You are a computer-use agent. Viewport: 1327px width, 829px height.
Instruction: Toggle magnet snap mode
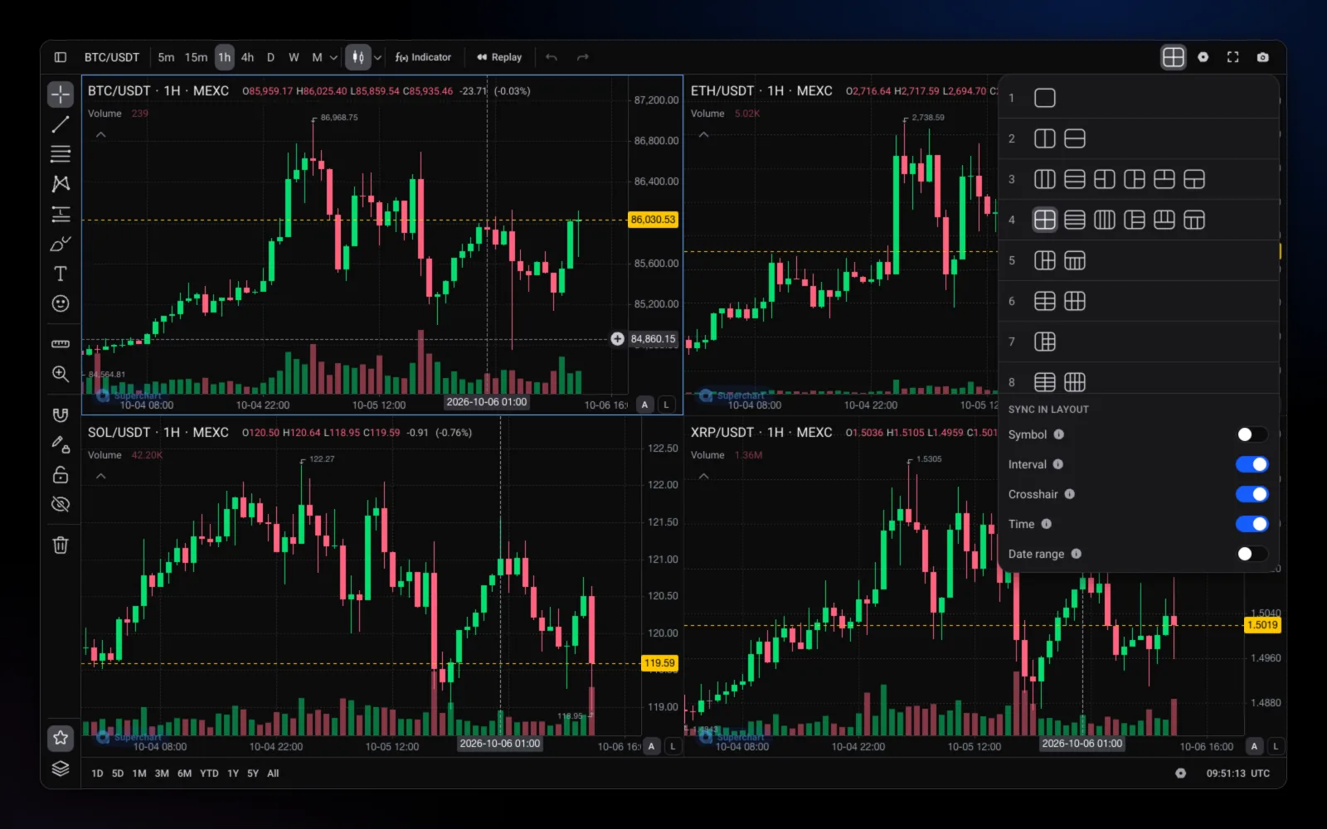61,414
